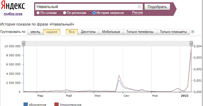Click the gray range selector bar above chart
203x106 pixels.
107,44
